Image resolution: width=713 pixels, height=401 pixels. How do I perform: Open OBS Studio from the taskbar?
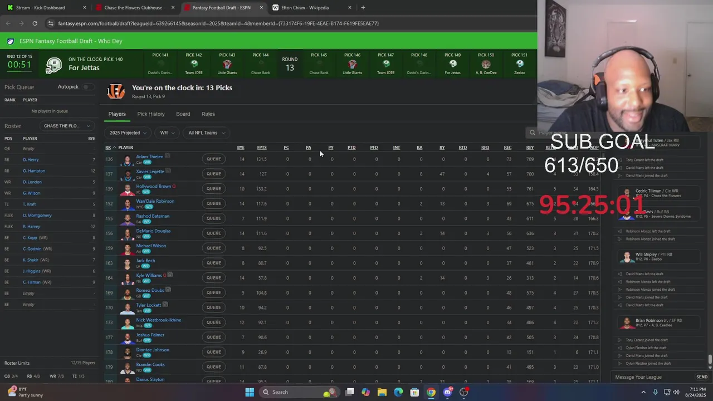pyautogui.click(x=463, y=392)
